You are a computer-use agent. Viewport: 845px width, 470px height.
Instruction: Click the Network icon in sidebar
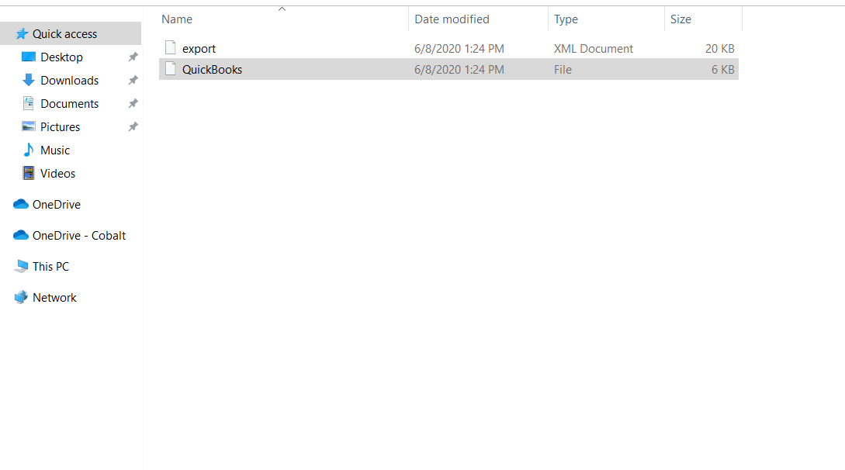point(21,297)
